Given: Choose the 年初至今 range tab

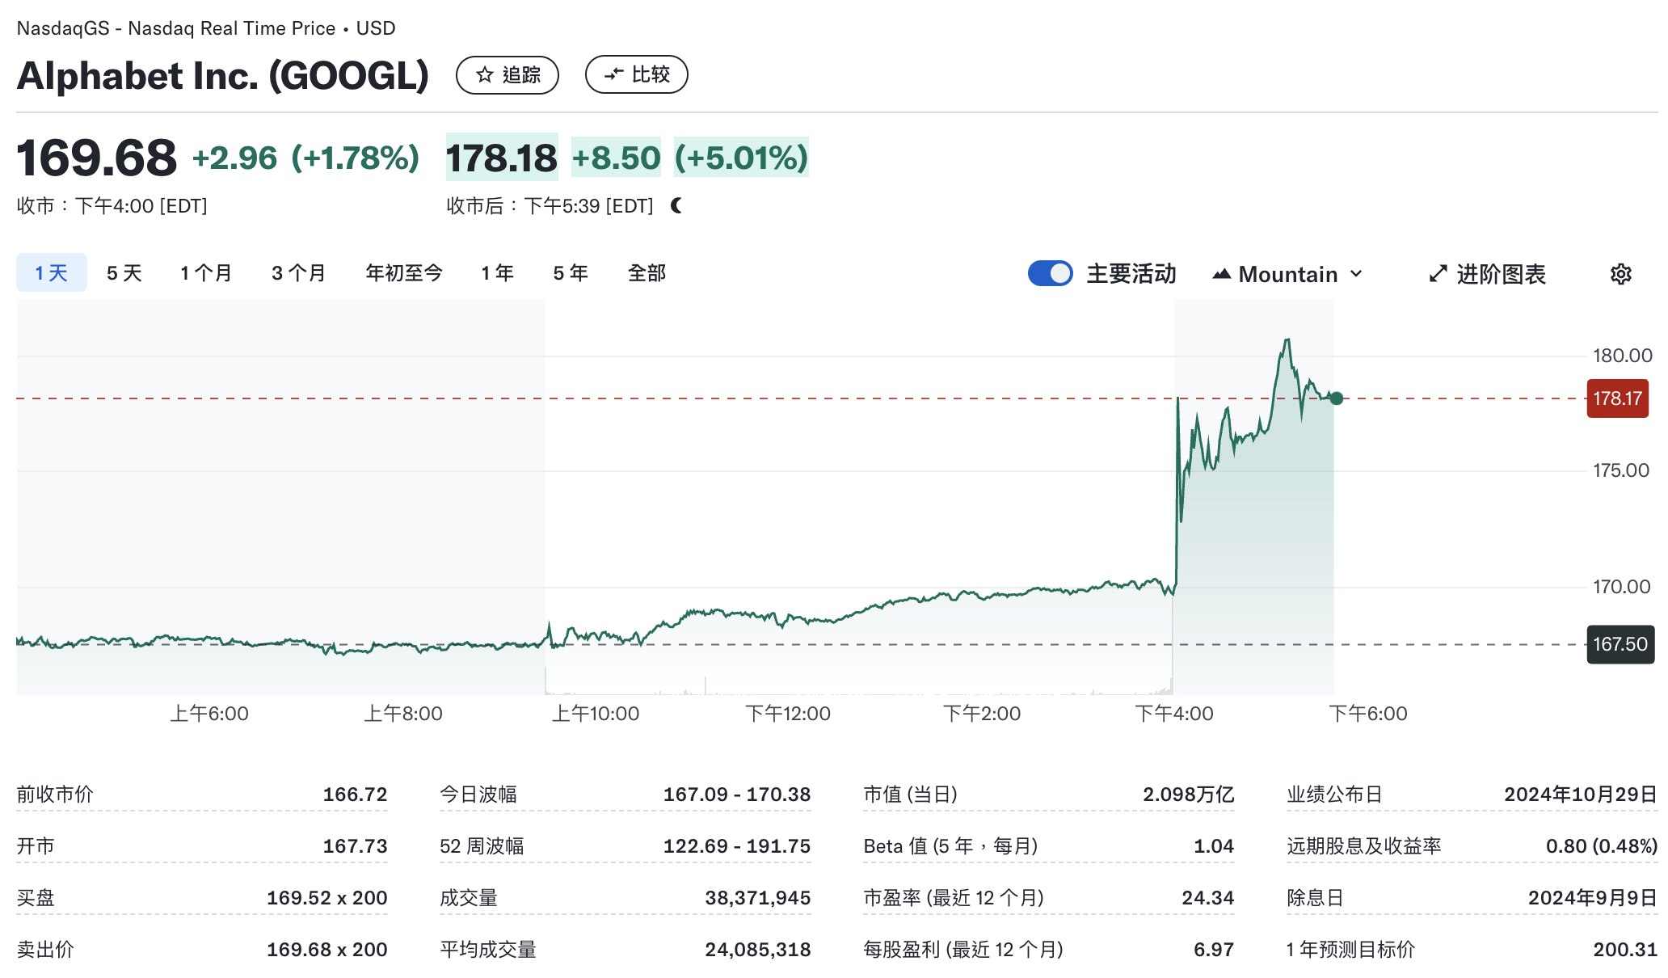Looking at the screenshot, I should (x=404, y=273).
